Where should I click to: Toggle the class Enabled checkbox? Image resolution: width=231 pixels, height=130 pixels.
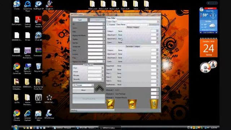tap(108, 25)
